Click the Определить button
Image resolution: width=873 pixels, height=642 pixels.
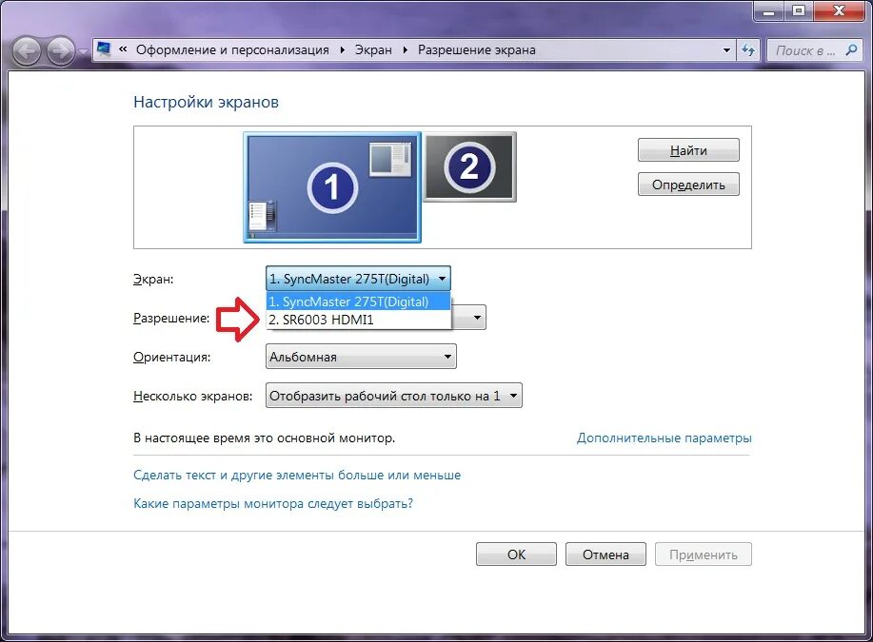click(x=688, y=185)
